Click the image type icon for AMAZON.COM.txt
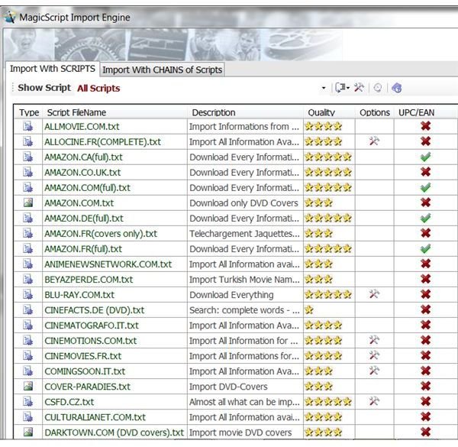 pos(28,202)
